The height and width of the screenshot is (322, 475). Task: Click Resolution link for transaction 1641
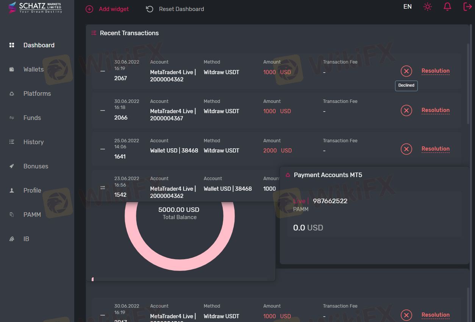[x=435, y=149]
